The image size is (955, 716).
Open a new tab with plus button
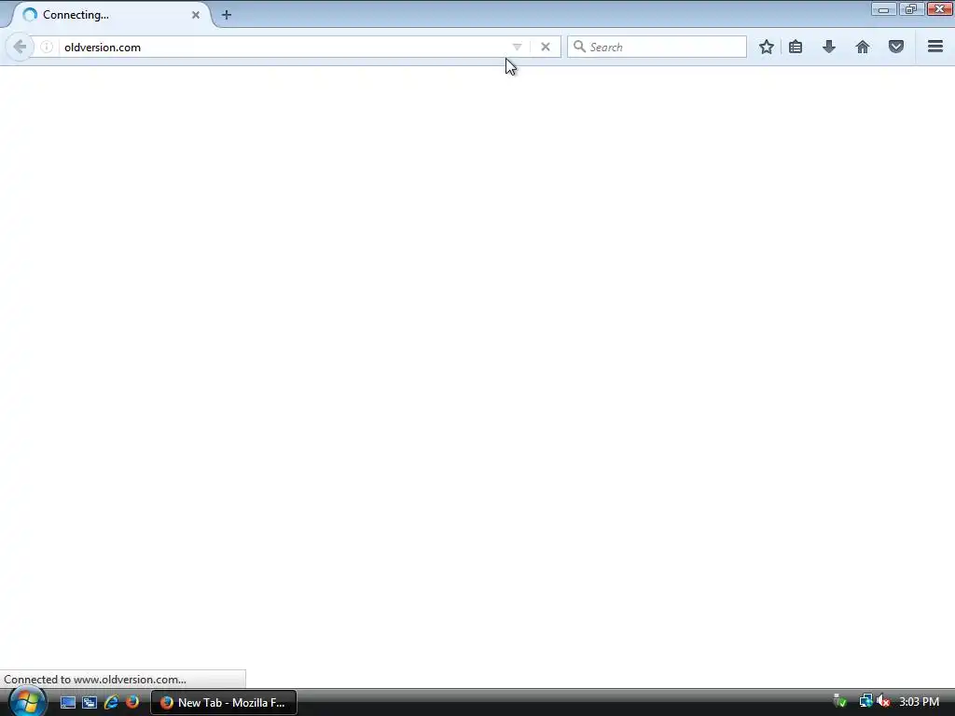(x=226, y=15)
